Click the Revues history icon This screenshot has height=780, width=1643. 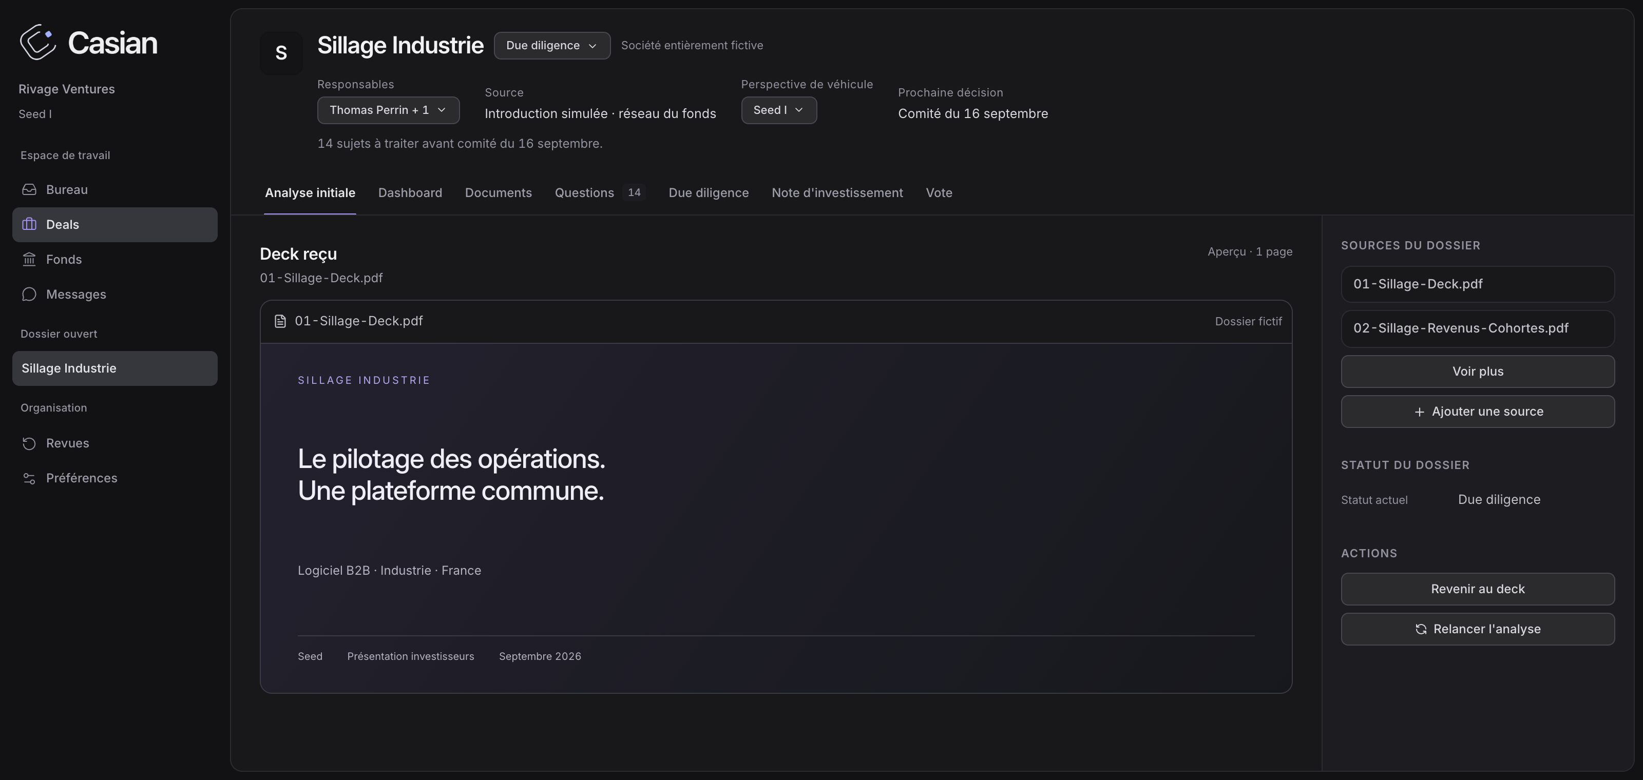click(x=29, y=443)
